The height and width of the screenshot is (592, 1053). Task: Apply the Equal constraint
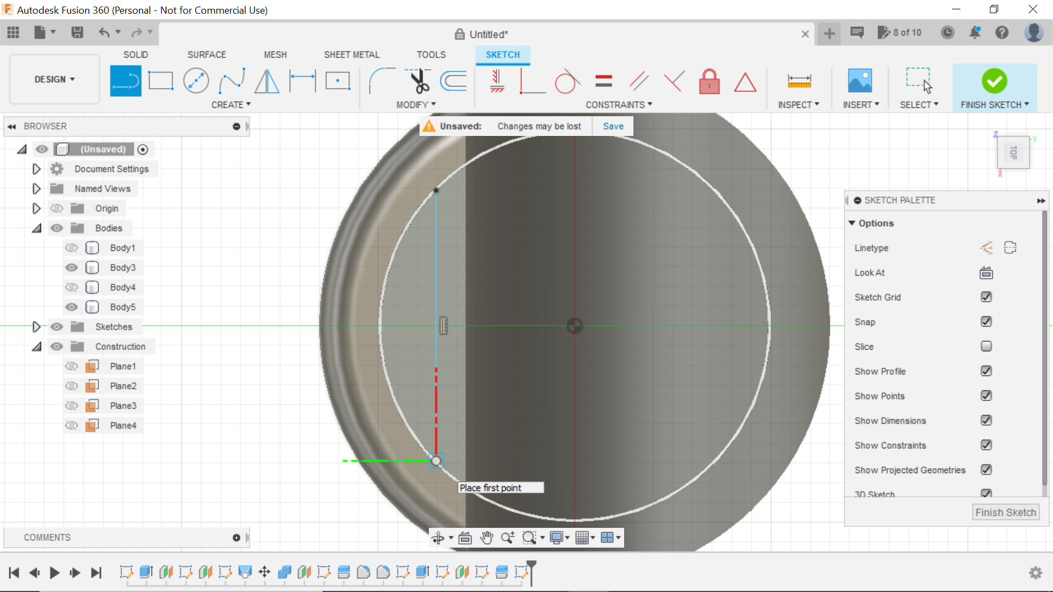tap(603, 80)
